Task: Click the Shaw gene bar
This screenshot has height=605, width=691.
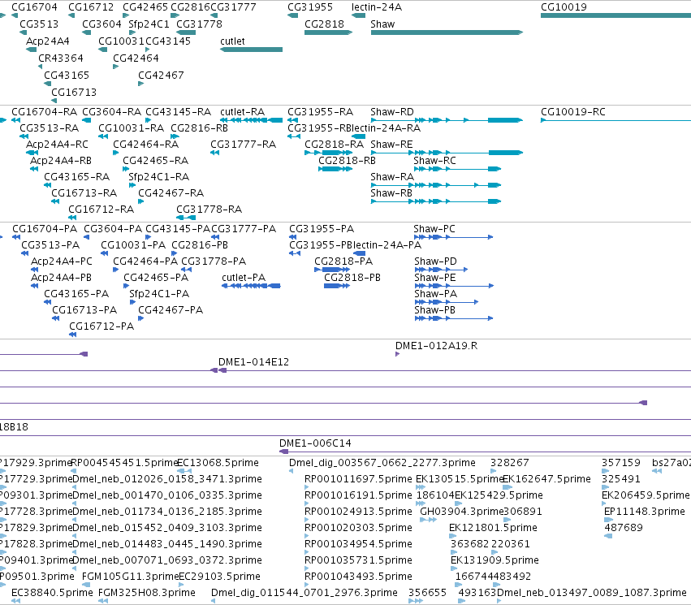Action: point(447,32)
